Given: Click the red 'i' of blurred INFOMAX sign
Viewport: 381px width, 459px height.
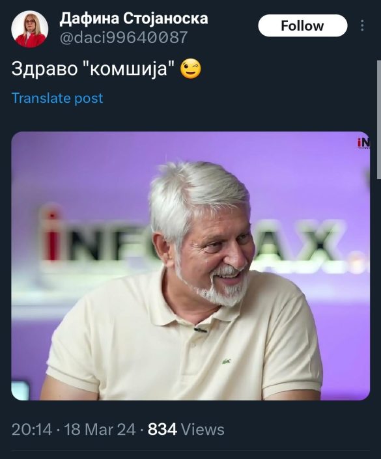Looking at the screenshot, I should [52, 236].
